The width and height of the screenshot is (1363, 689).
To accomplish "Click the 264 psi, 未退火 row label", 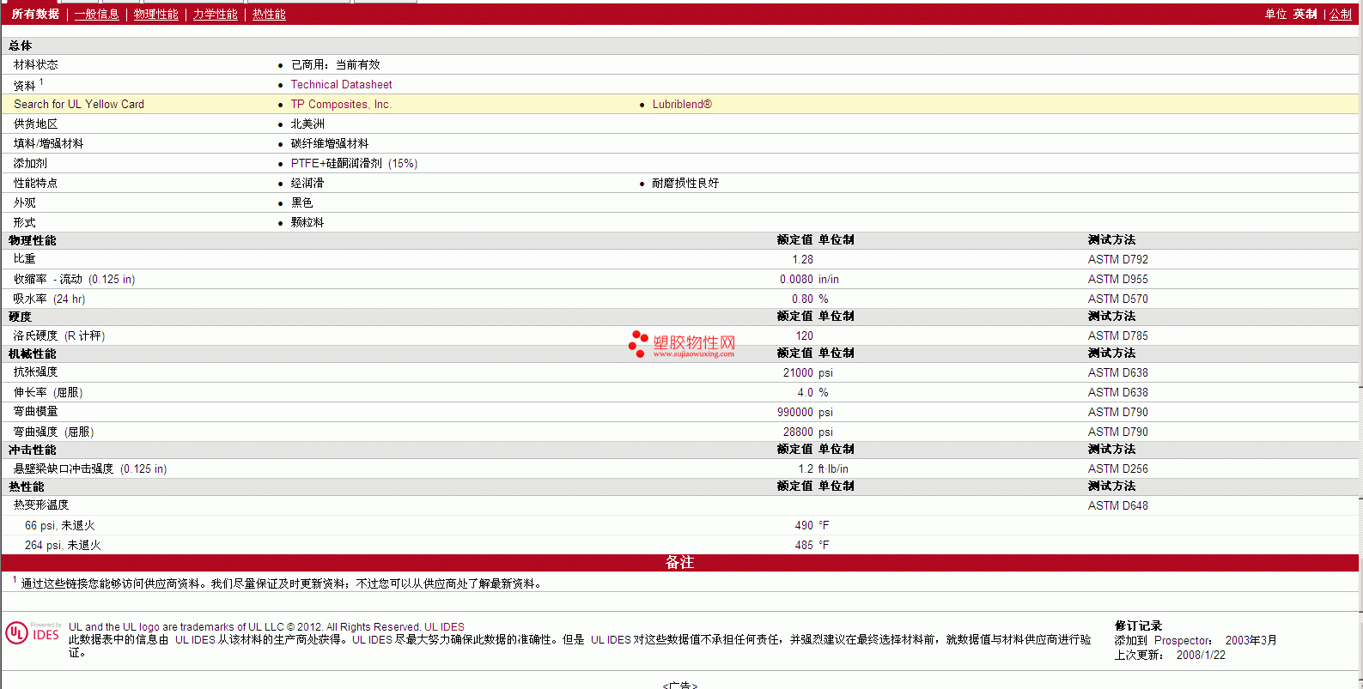I will pos(63,546).
